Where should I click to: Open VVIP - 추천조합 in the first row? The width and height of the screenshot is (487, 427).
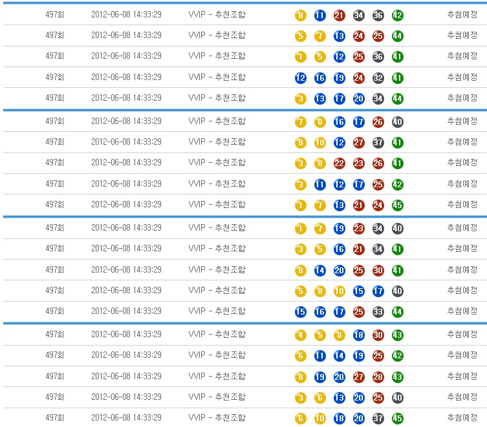pyautogui.click(x=217, y=15)
